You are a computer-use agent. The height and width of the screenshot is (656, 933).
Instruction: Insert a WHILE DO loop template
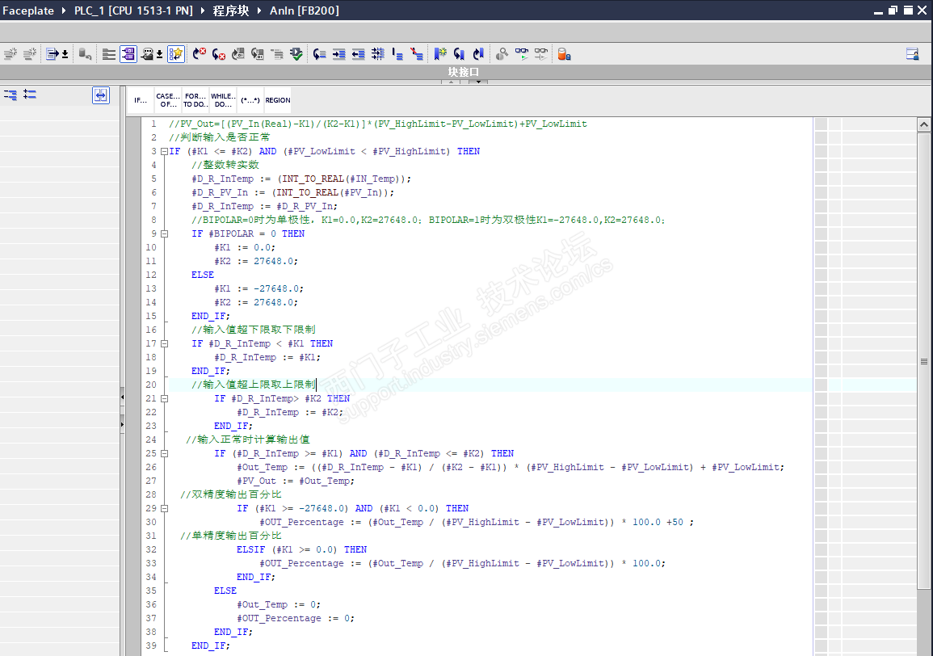(223, 100)
